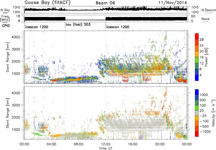Click the 'Time UT' axis label
Image resolution: width=216 pixels, height=150 pixels.
[106, 148]
